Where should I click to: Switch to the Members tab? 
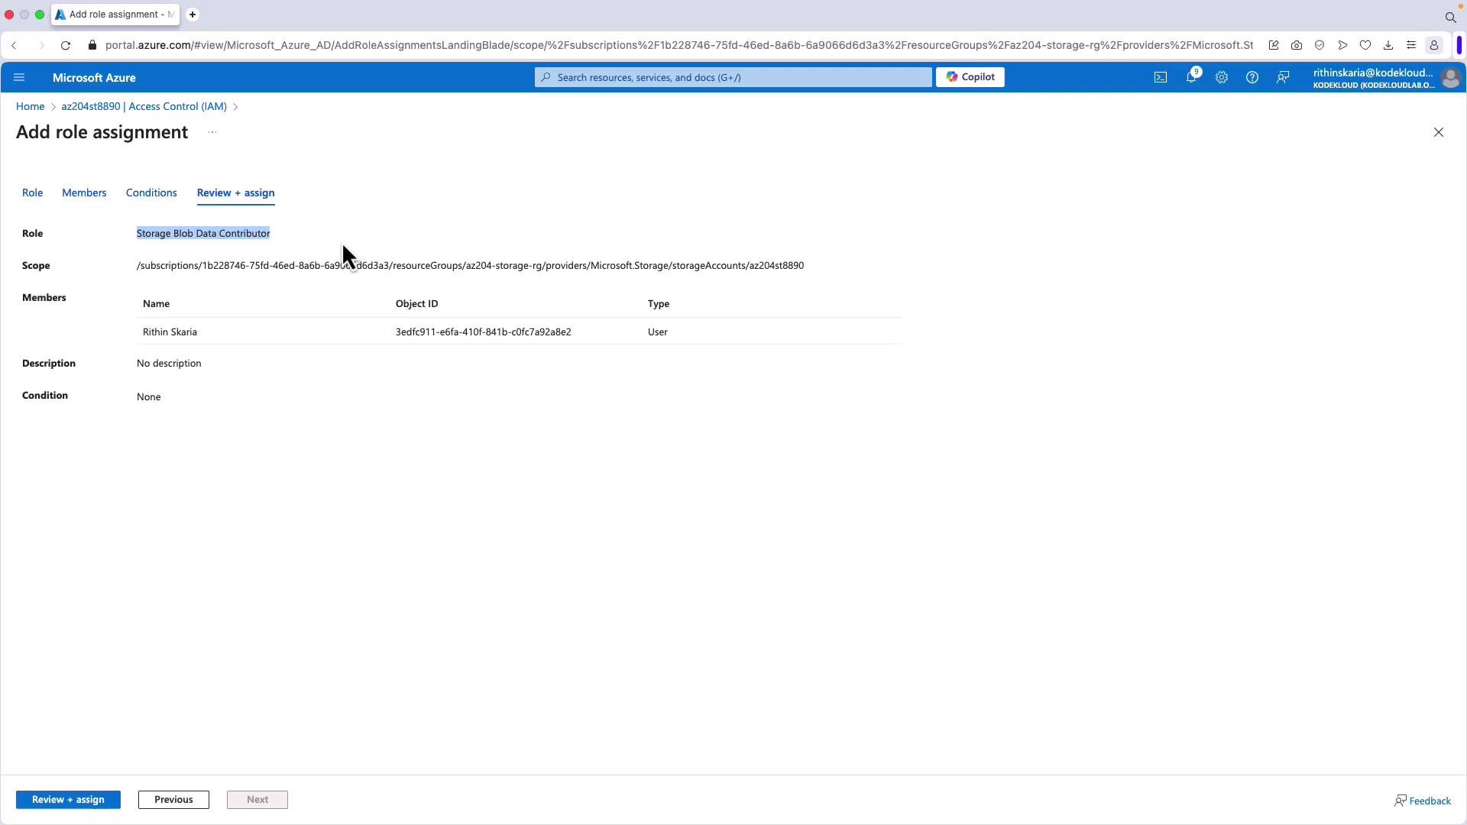[84, 192]
